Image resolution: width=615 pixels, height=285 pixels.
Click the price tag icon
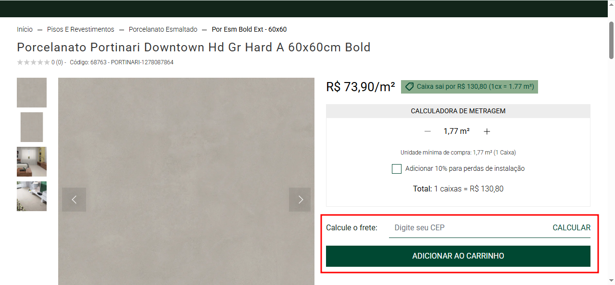[410, 87]
